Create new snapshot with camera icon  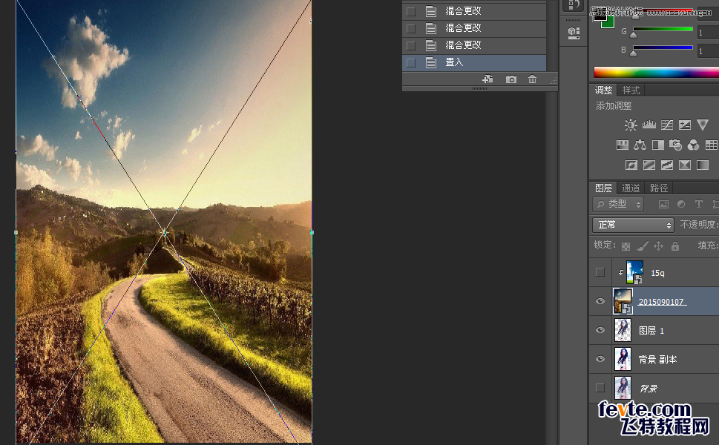[511, 79]
